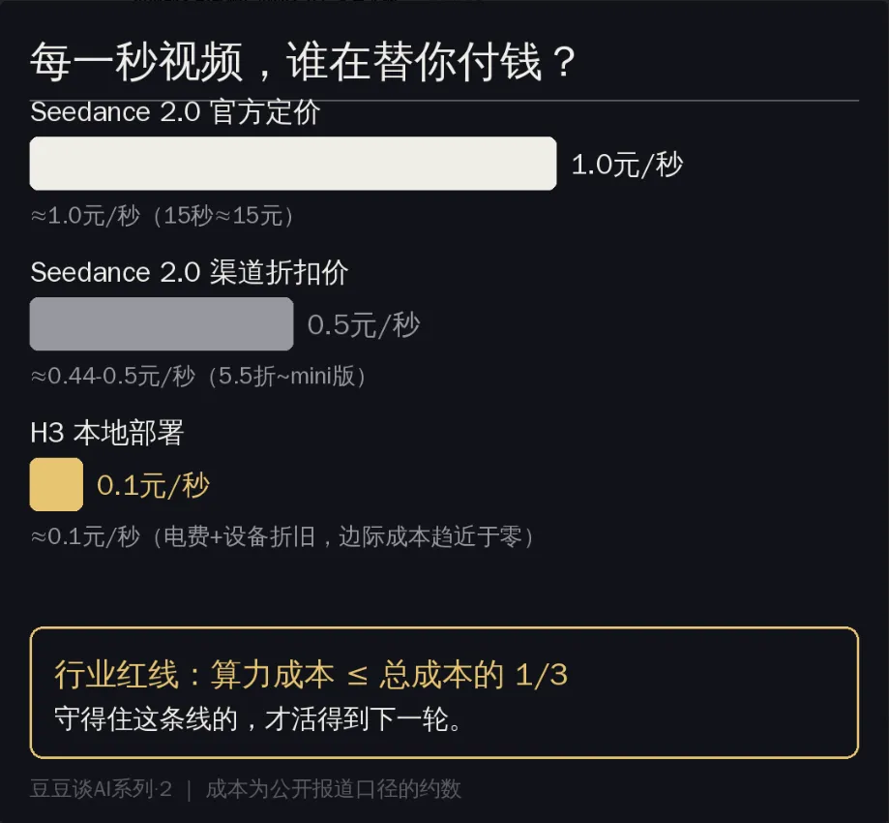Image resolution: width=889 pixels, height=823 pixels.
Task: Click the H3 本地部署 label
Action: (107, 433)
